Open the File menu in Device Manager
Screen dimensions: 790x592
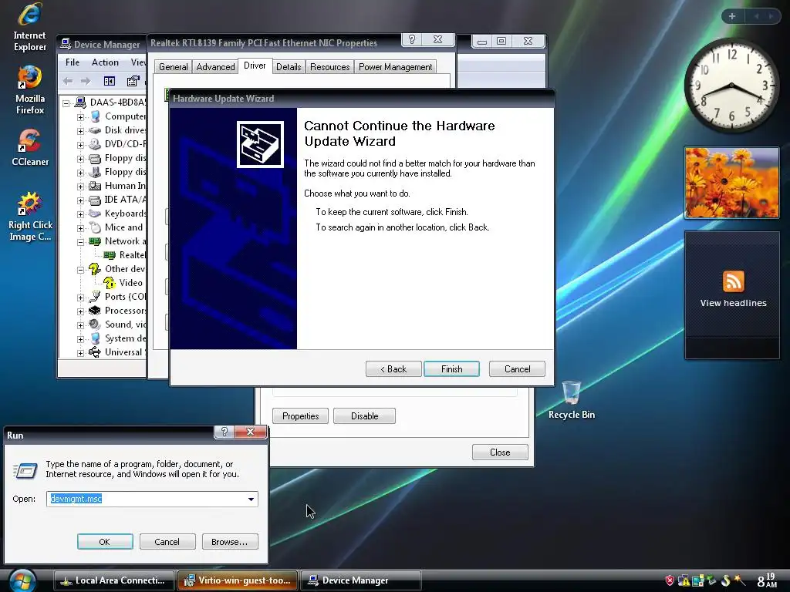[72, 62]
